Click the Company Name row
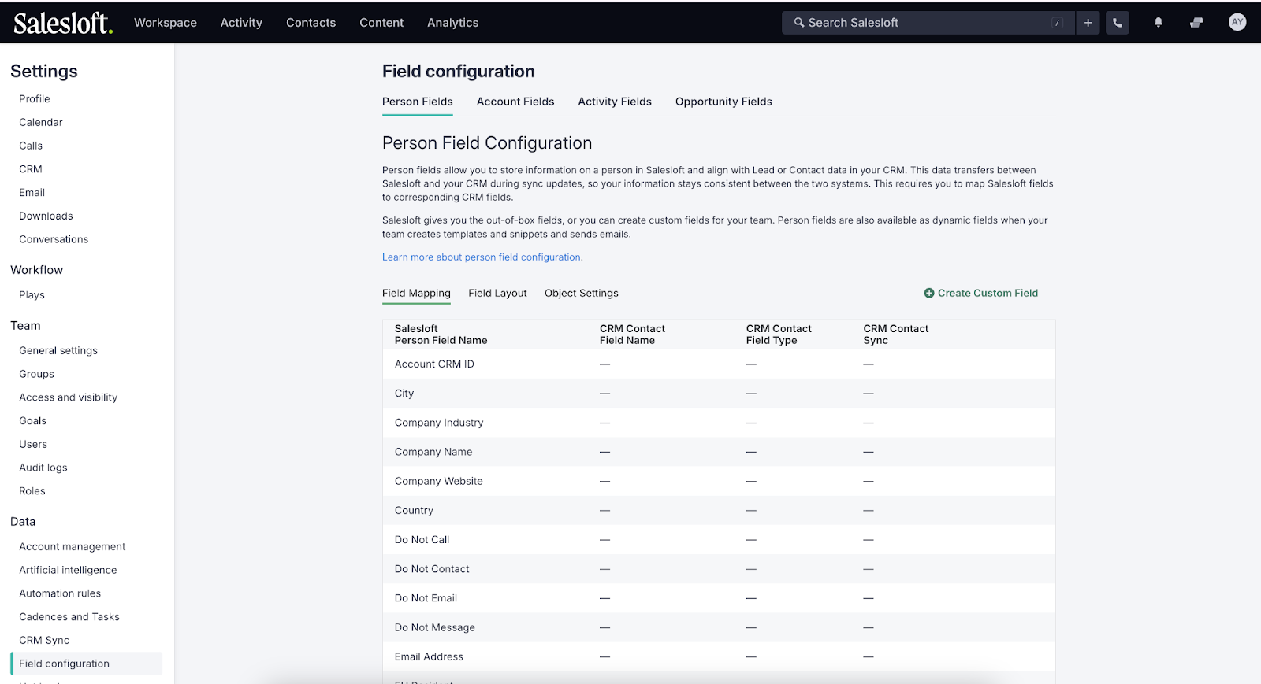 [x=719, y=452]
